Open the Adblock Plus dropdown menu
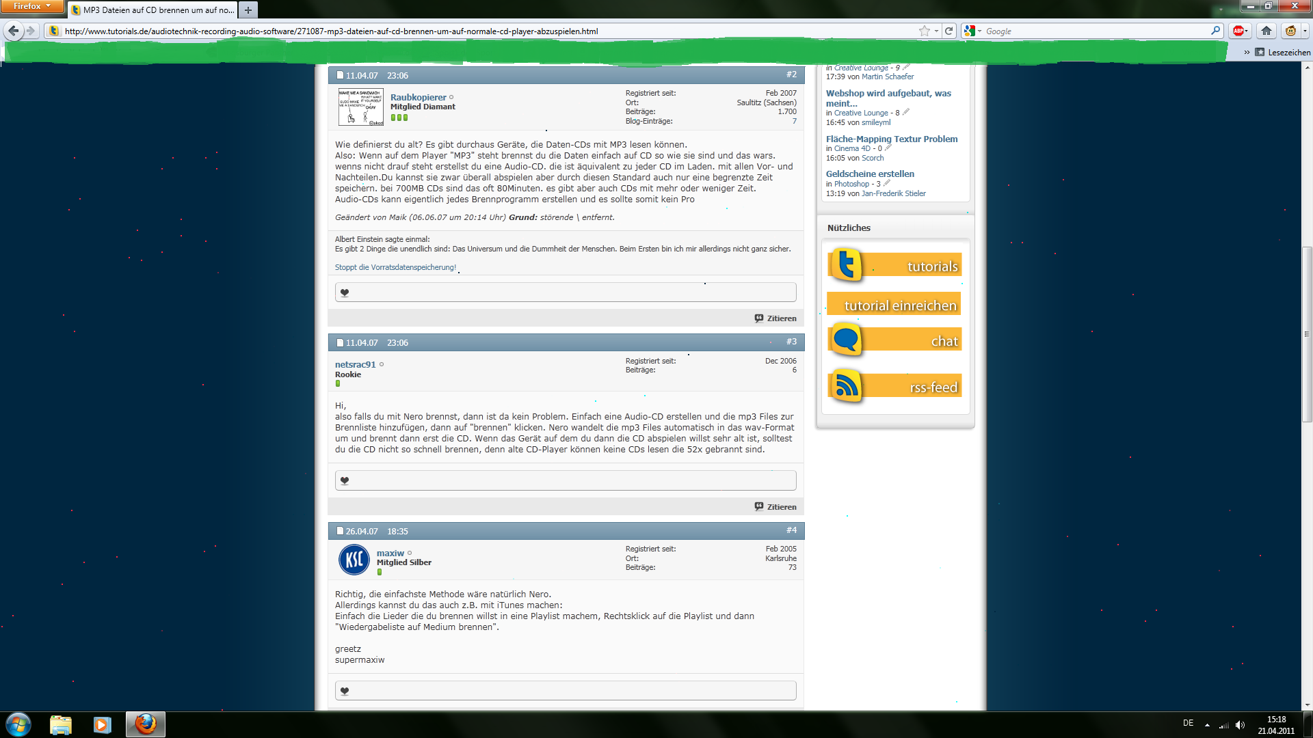The width and height of the screenshot is (1313, 738). (1247, 31)
